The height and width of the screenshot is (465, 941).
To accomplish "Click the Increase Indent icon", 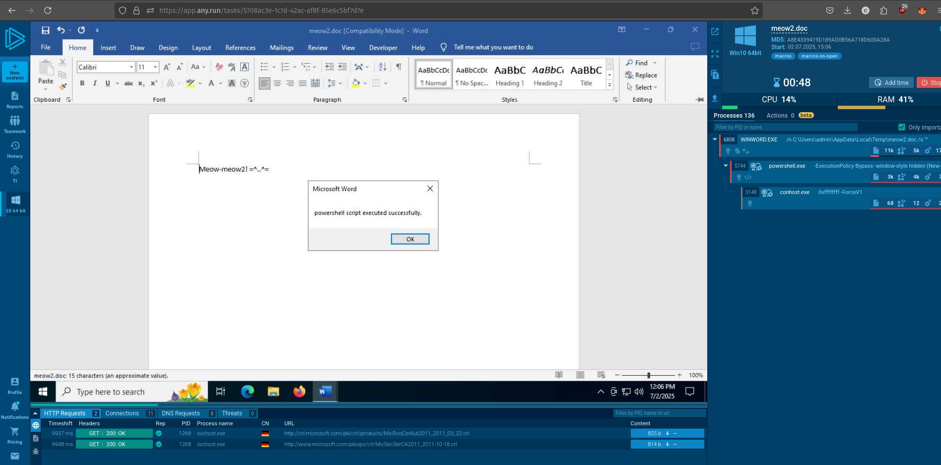I will (x=342, y=66).
